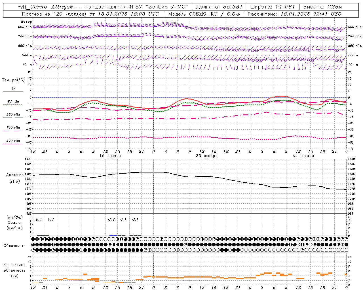Image resolution: width=363 pixels, height=290 pixels.
Task: Click the latitude value Широта: 51.581
Action: [x=273, y=7]
